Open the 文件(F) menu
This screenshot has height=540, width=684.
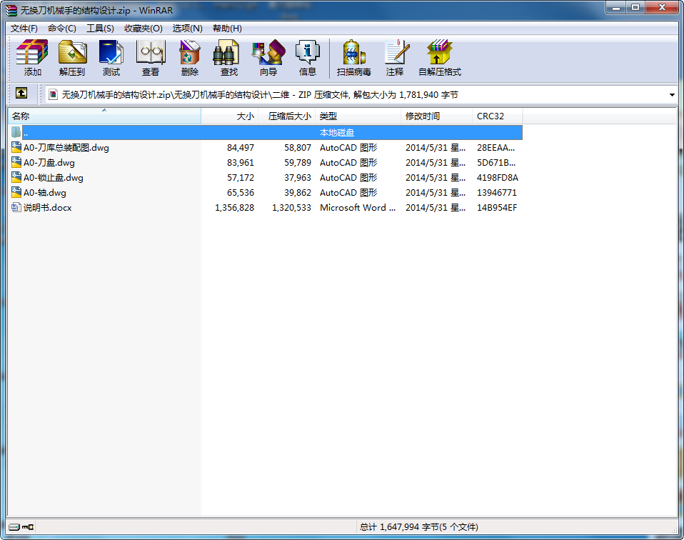pos(24,29)
